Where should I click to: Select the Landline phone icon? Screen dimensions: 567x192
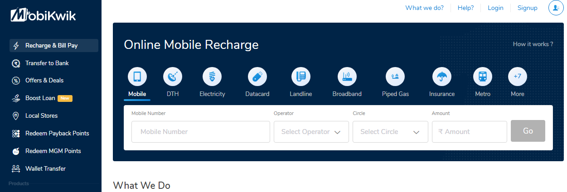[300, 77]
